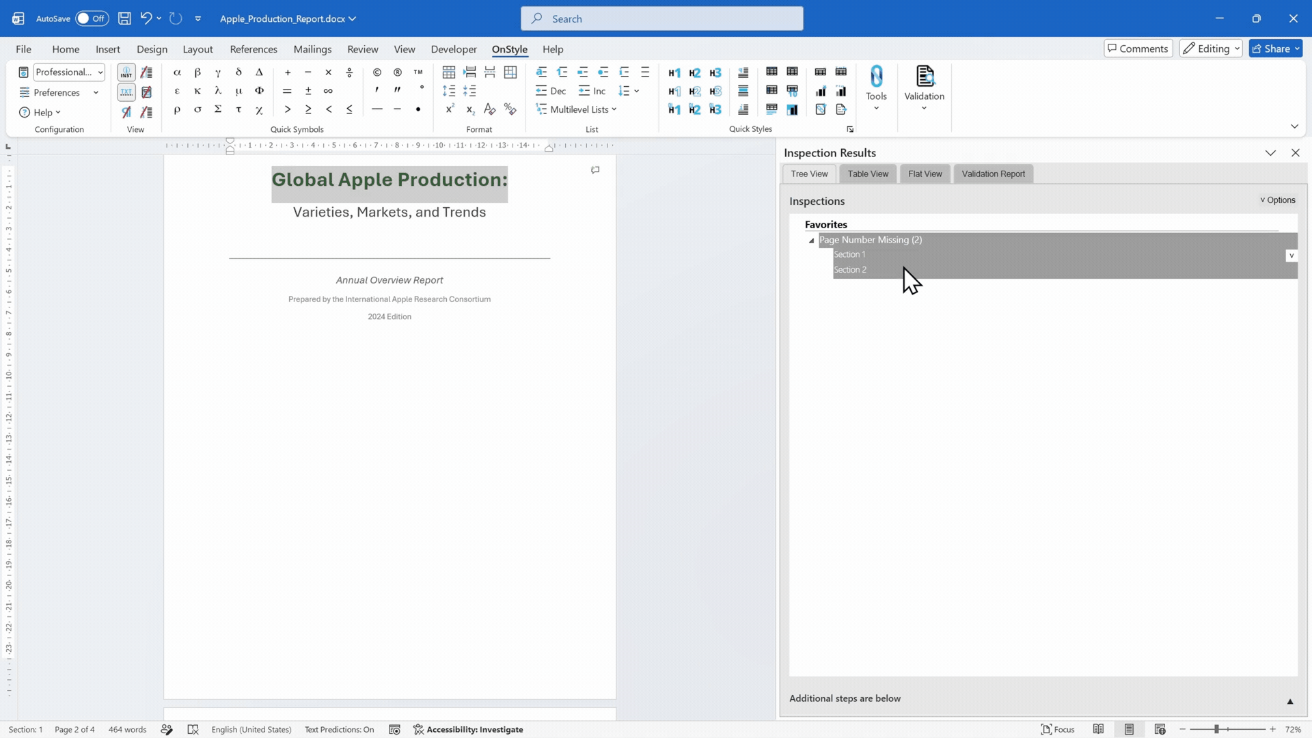This screenshot has height=738, width=1312.
Task: Switch to Web Layout view
Action: click(1160, 729)
